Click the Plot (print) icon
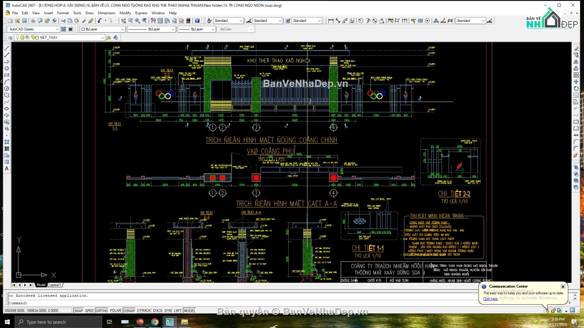Image resolution: width=584 pixels, height=328 pixels. pyautogui.click(x=33, y=20)
